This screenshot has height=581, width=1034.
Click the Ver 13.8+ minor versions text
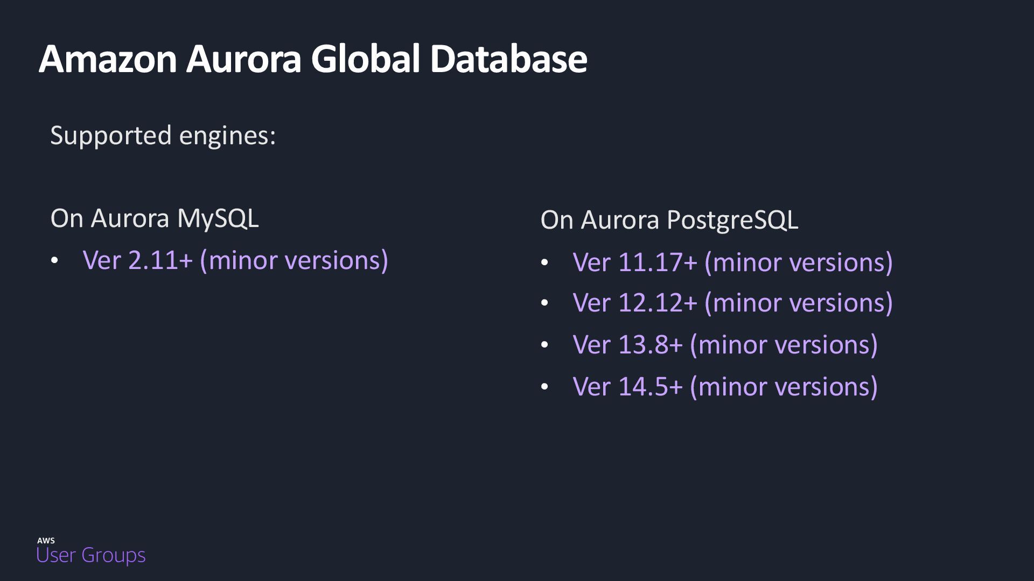[725, 344]
